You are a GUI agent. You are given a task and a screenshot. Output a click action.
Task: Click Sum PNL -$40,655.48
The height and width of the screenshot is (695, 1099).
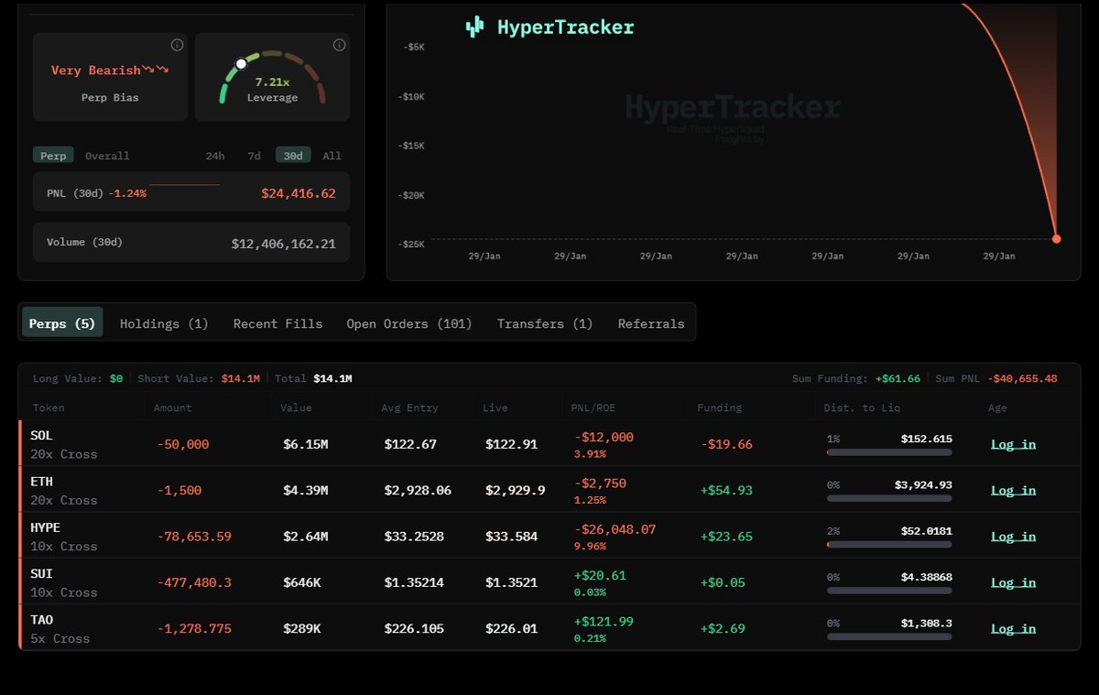pyautogui.click(x=1022, y=378)
